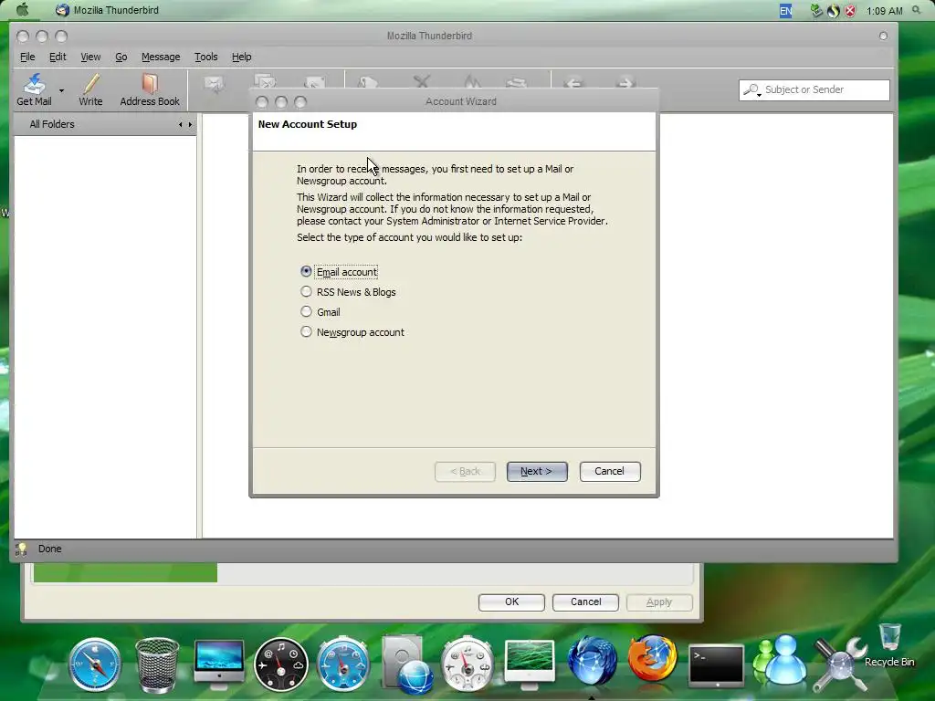
Task: Open the Go menu
Action: (121, 57)
